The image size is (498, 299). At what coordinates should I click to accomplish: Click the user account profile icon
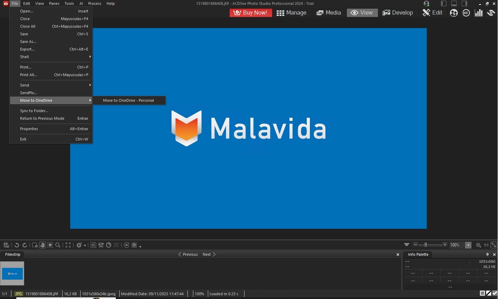tap(426, 3)
